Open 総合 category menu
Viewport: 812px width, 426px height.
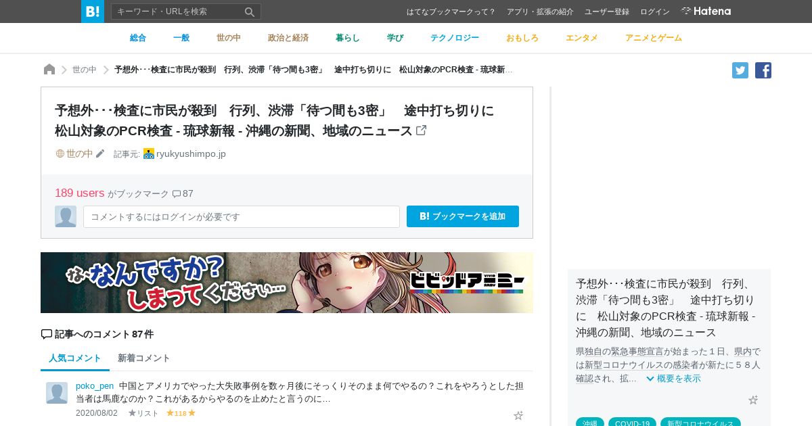click(138, 38)
